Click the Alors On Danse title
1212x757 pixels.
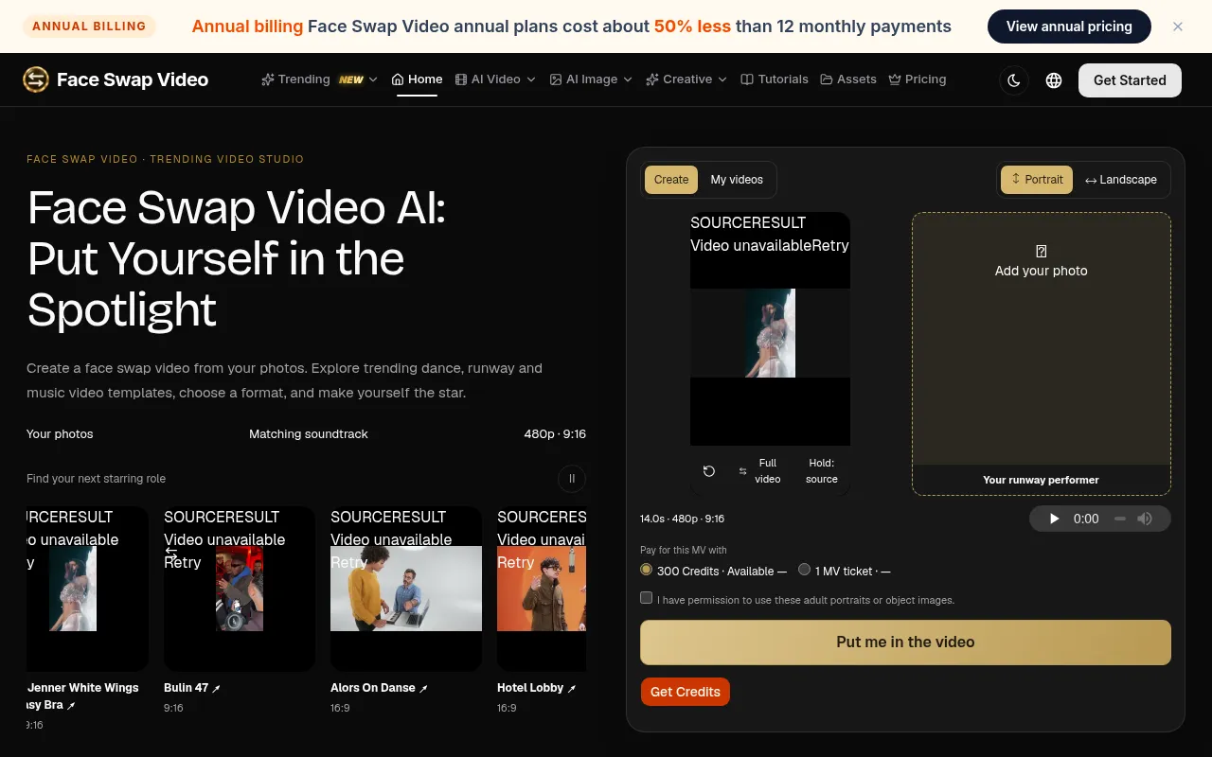[x=373, y=688]
